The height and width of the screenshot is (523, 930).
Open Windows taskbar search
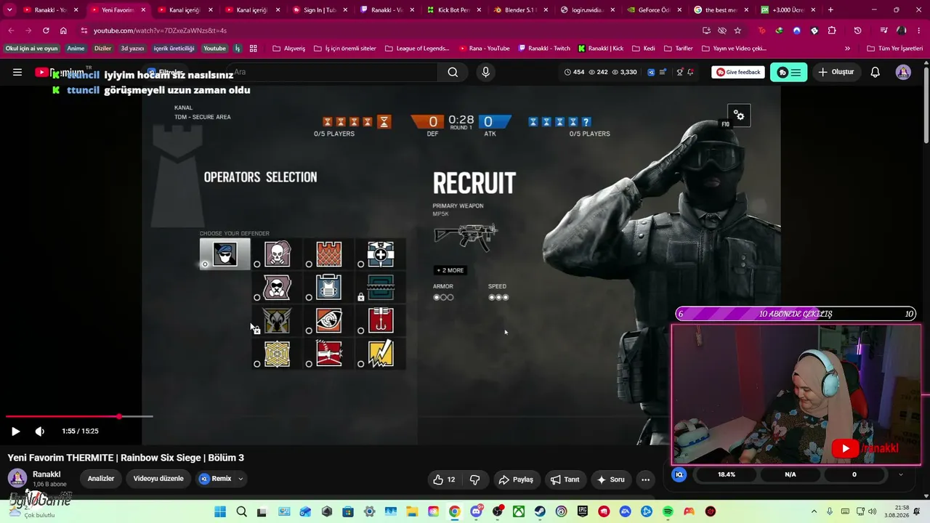pos(241,511)
